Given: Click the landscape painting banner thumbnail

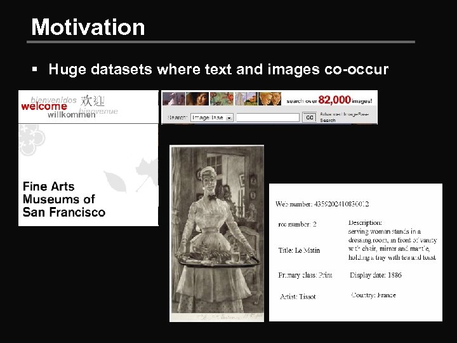Looking at the screenshot, I should pyautogui.click(x=246, y=98).
